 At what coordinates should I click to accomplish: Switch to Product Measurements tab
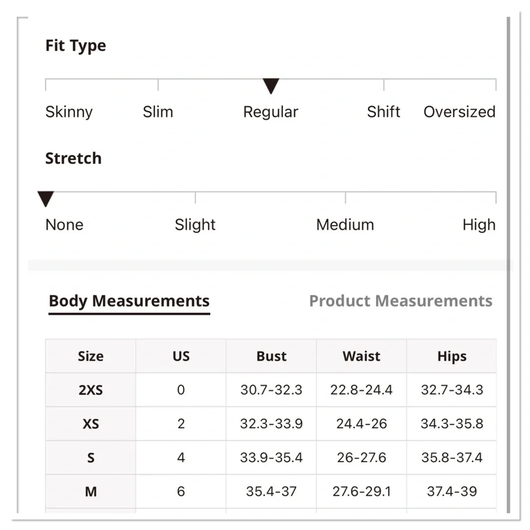point(401,301)
